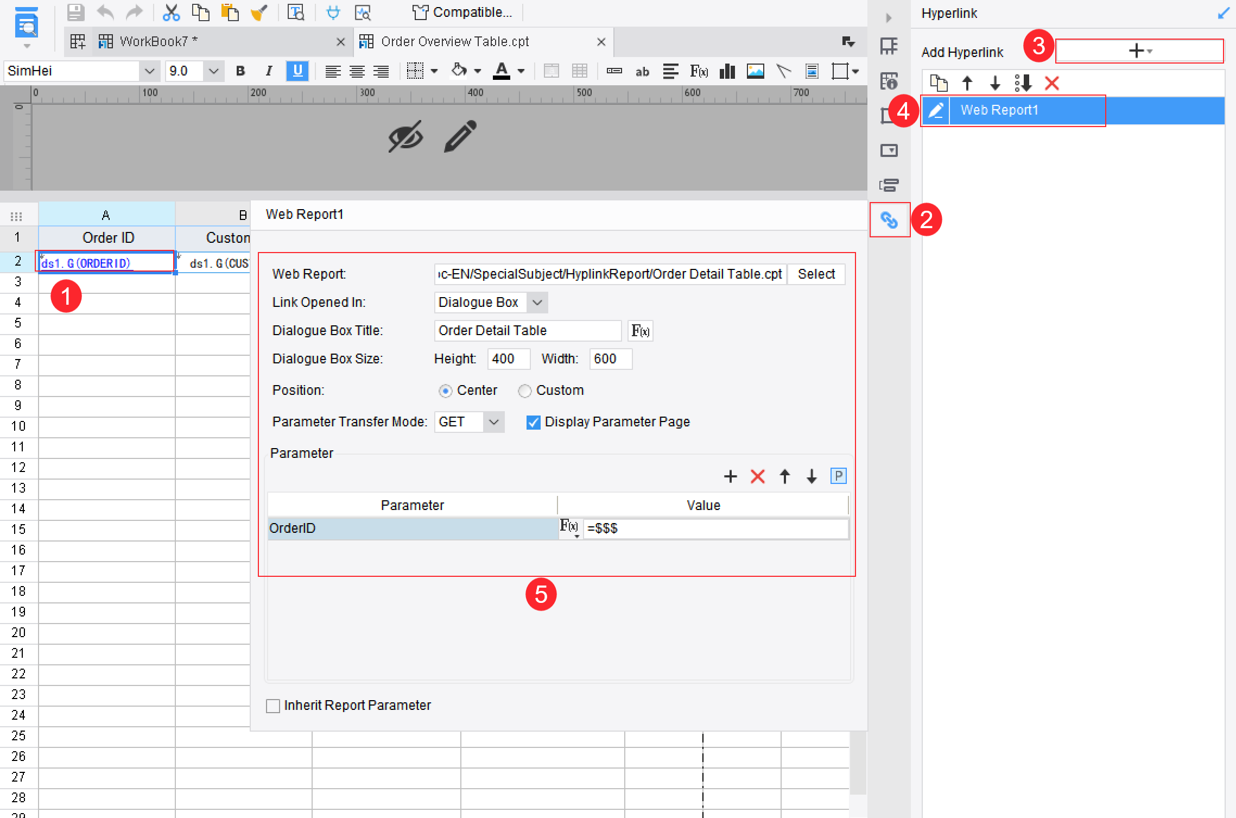Click the Save icon in top toolbar

(x=75, y=12)
